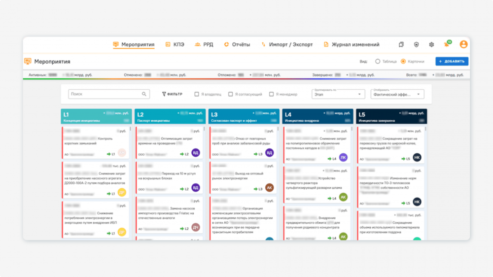Open the Отказ от повторных проб card
Screen dimensions: 493x277
(x=243, y=142)
